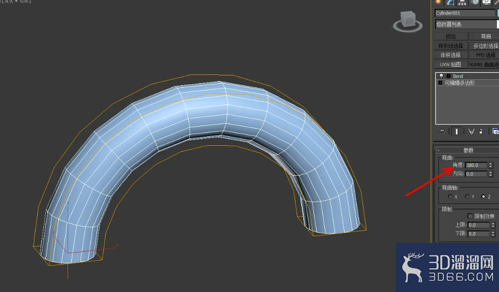The height and width of the screenshot is (292, 499).
Task: Click the 下限 value field
Action: tap(479, 234)
